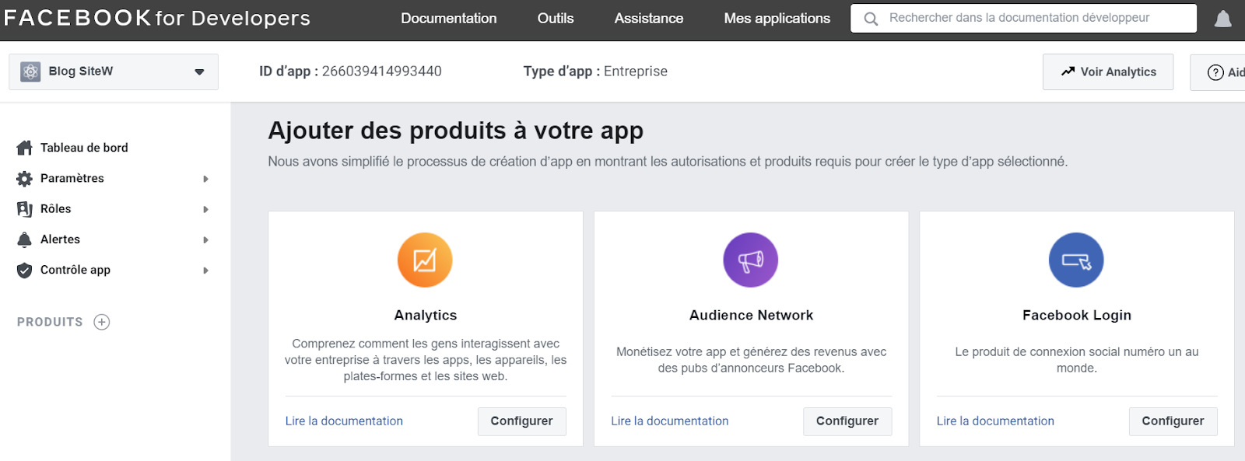This screenshot has width=1245, height=461.
Task: Click the purple Audience Network megaphone icon
Action: click(x=751, y=260)
